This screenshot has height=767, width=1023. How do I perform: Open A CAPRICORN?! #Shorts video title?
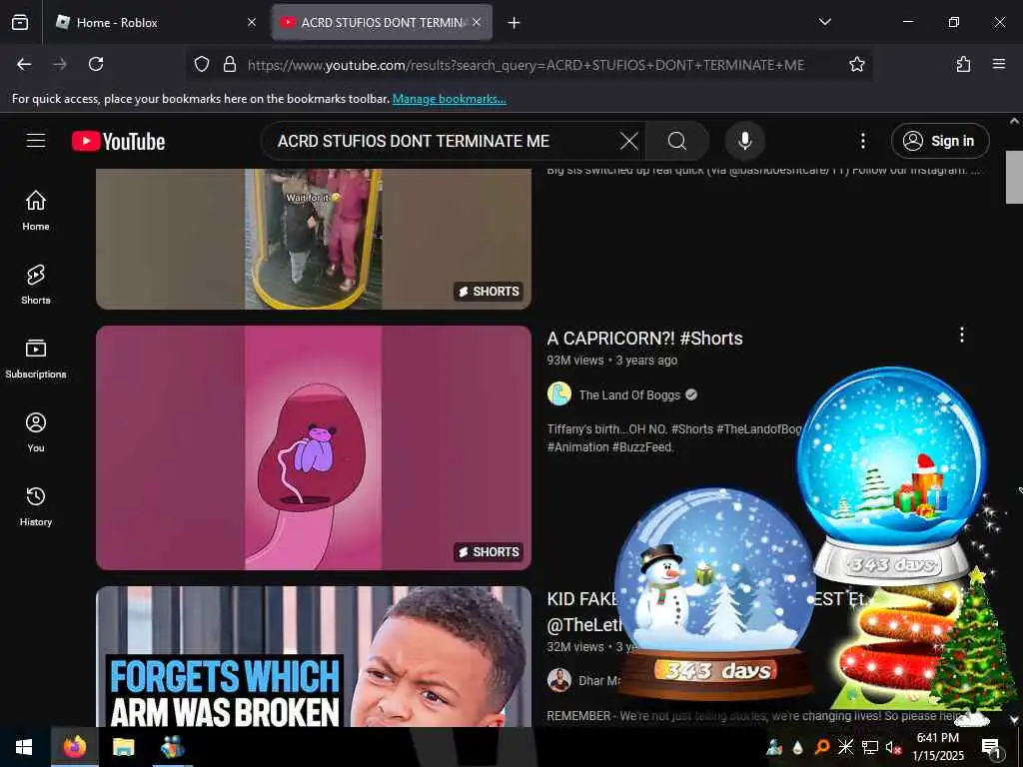(644, 339)
